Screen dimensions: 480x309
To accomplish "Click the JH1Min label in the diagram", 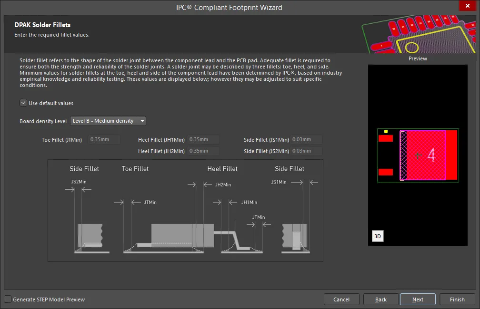I will point(249,203).
